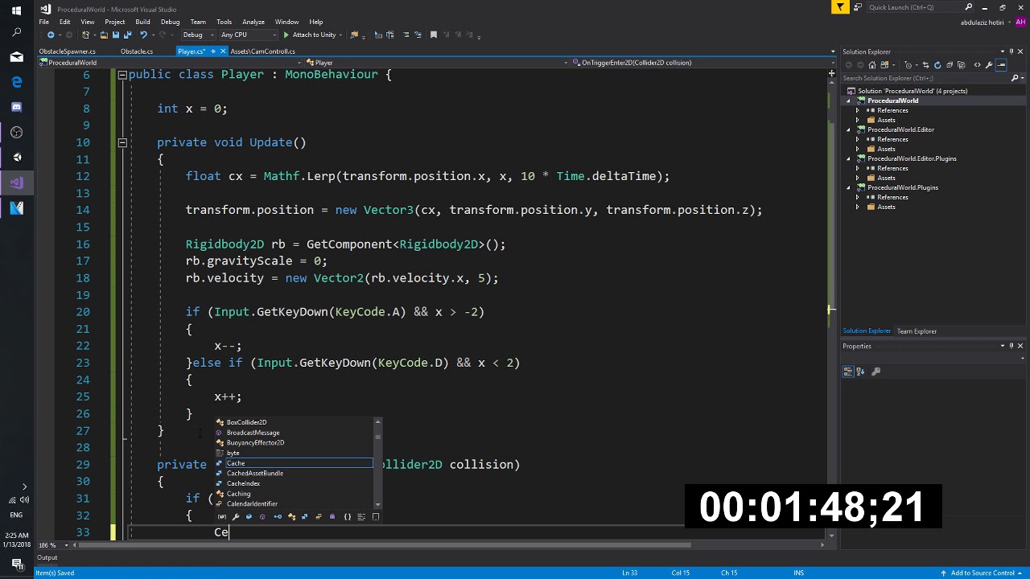1030x579 pixels.
Task: Click the Comment Selection icon
Action: [x=406, y=35]
